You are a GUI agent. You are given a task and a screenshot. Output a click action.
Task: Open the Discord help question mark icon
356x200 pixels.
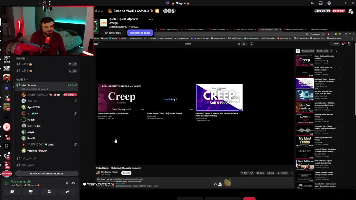pyautogui.click(x=329, y=3)
